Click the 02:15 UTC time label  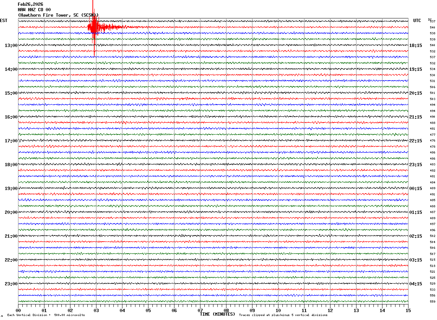pyautogui.click(x=416, y=236)
